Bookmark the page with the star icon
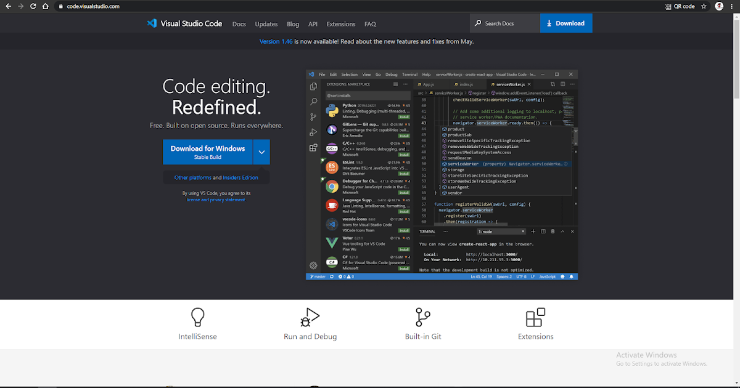Viewport: 740px width, 388px height. [x=704, y=6]
